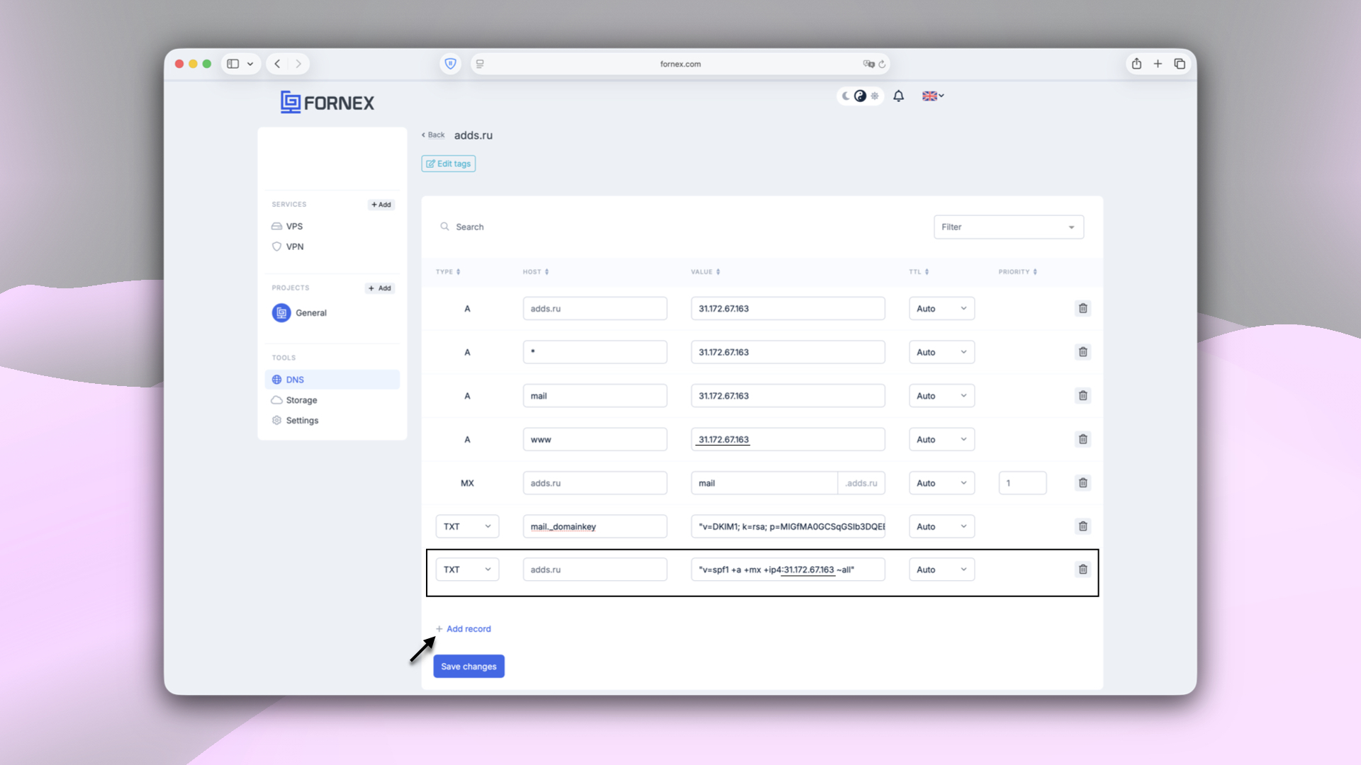Expand the language selector chevron

(941, 96)
